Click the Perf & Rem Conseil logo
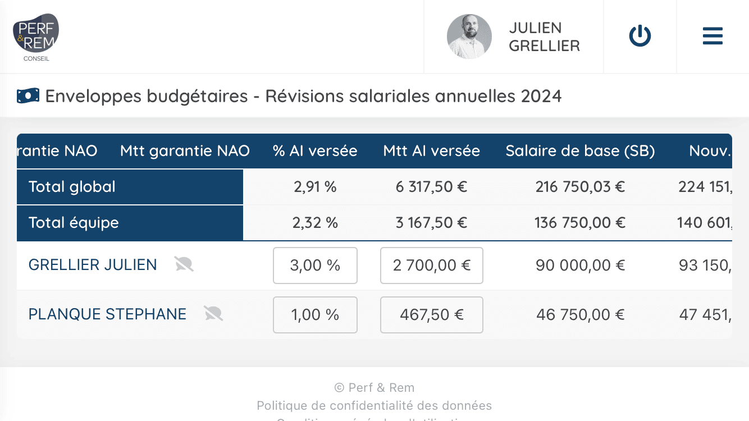 pyautogui.click(x=36, y=36)
